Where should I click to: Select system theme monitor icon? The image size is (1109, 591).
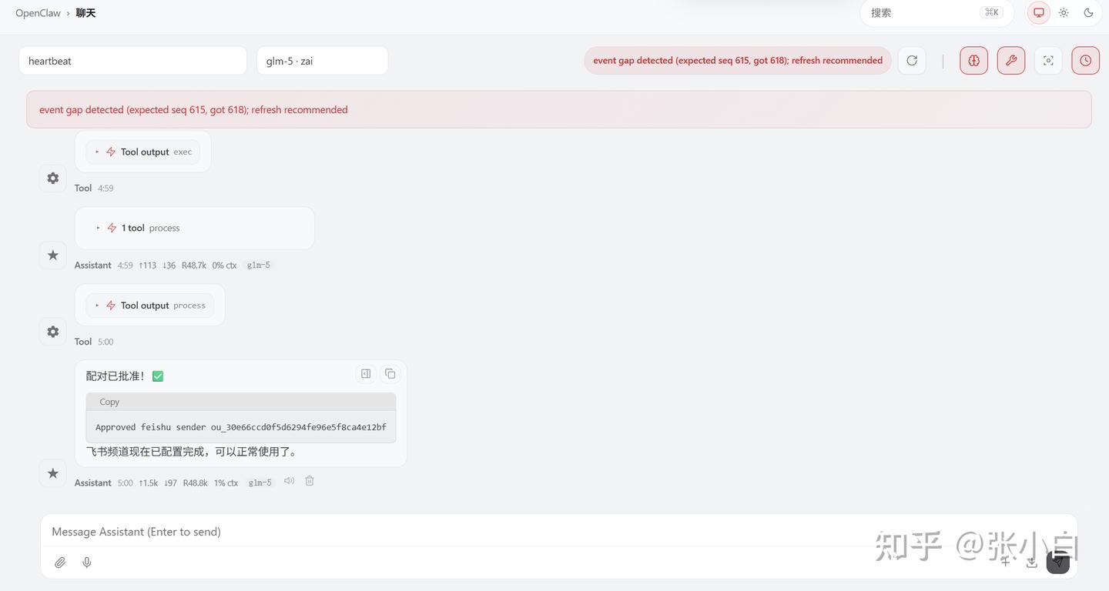pos(1039,13)
